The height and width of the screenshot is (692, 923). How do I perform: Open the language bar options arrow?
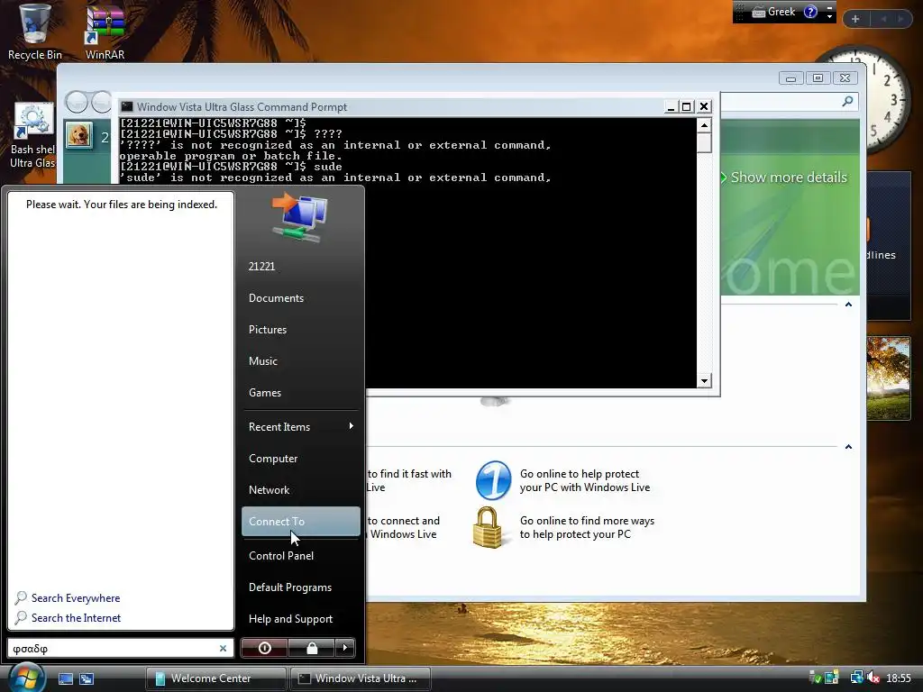click(x=829, y=16)
